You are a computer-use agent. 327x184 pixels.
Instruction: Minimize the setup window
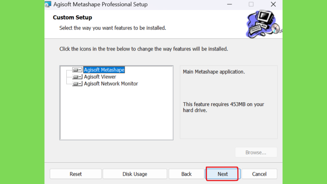pos(229,4)
